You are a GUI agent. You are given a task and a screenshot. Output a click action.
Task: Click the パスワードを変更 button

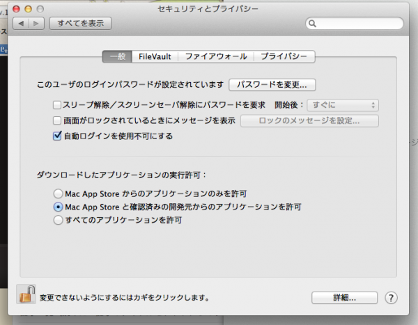pos(272,85)
